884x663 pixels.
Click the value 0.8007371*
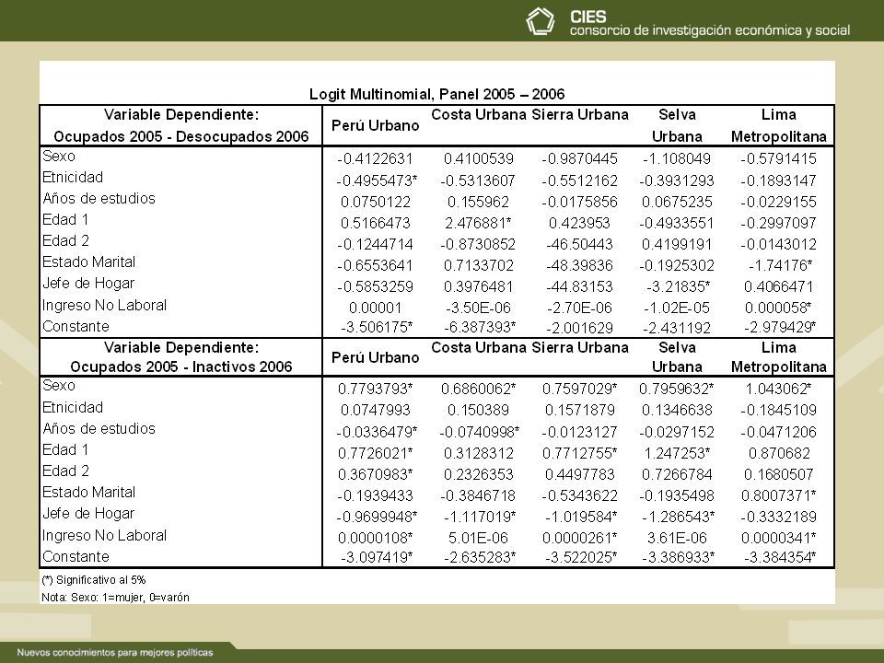(x=779, y=495)
